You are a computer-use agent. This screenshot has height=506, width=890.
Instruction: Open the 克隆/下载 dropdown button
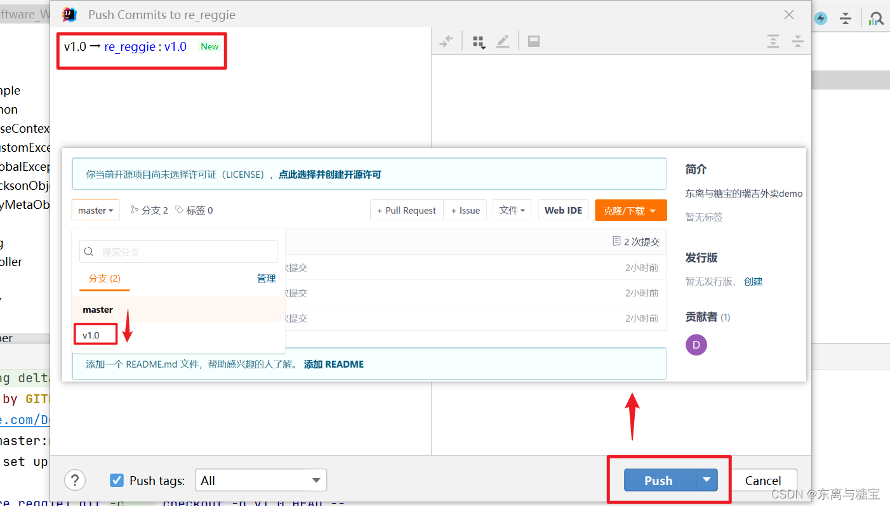(x=630, y=210)
